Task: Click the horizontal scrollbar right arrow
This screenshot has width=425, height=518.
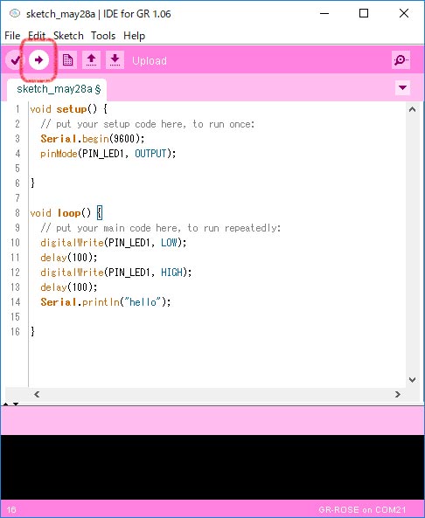Action: tap(398, 394)
